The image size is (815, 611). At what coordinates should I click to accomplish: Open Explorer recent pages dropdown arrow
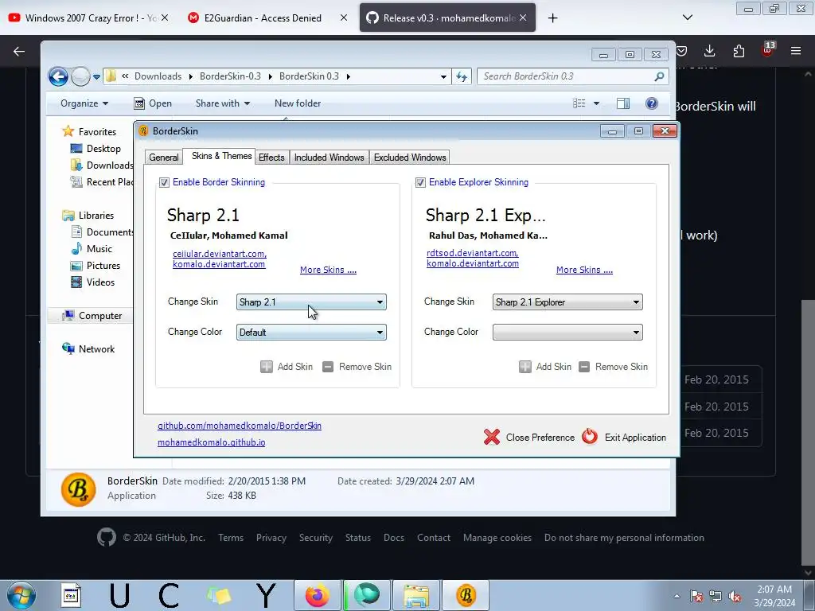point(96,77)
